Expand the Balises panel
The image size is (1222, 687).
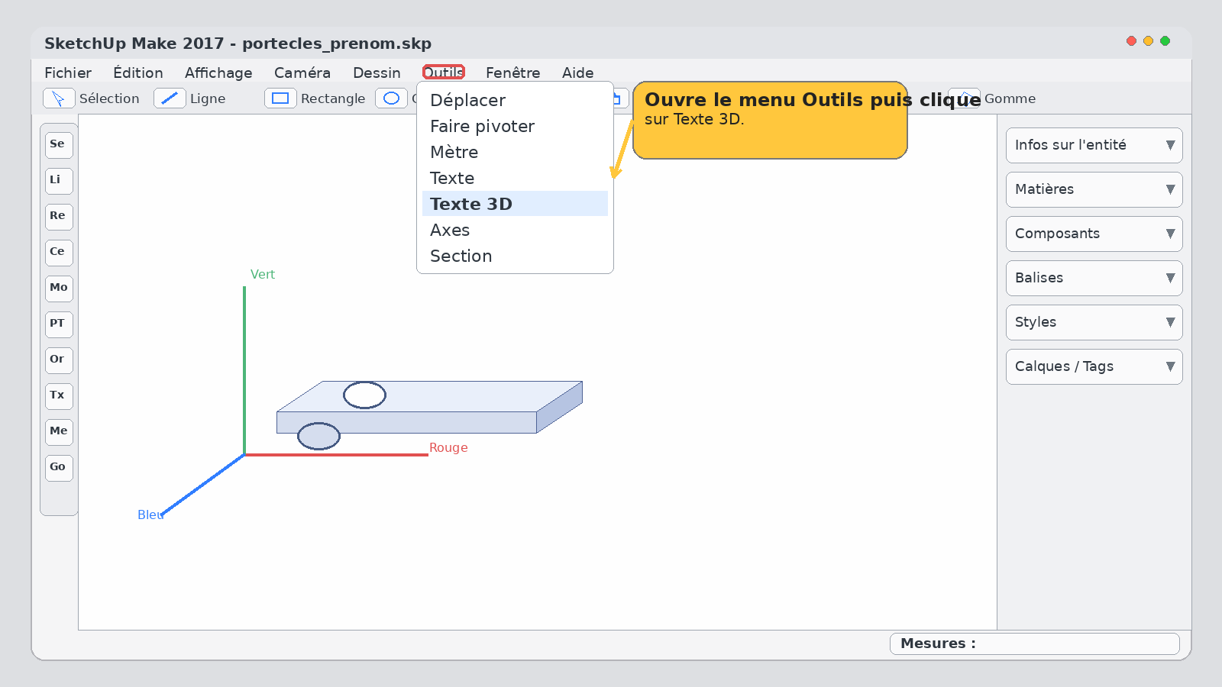1094,278
